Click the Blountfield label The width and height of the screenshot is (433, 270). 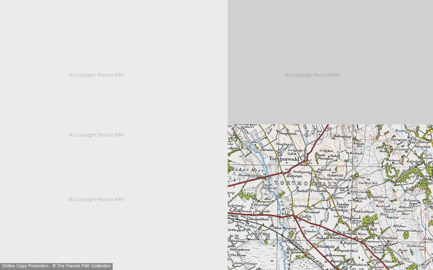tap(389, 237)
